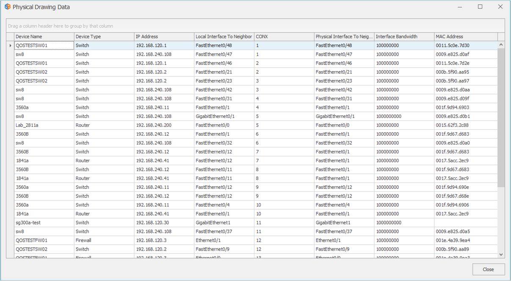
Task: Click the local interface cell FastEthernet0/32
Action: 224,143
